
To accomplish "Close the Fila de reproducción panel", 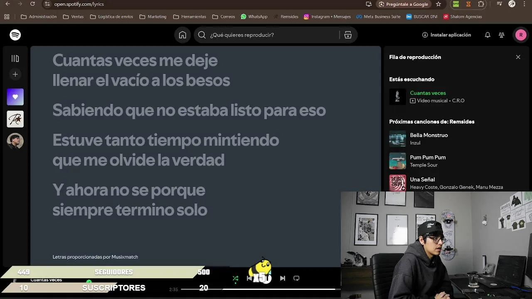I will coord(518,57).
